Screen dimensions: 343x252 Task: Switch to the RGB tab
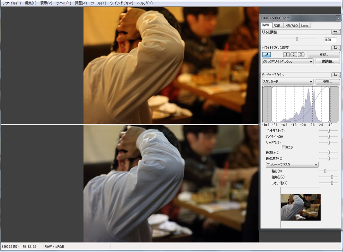pos(277,25)
